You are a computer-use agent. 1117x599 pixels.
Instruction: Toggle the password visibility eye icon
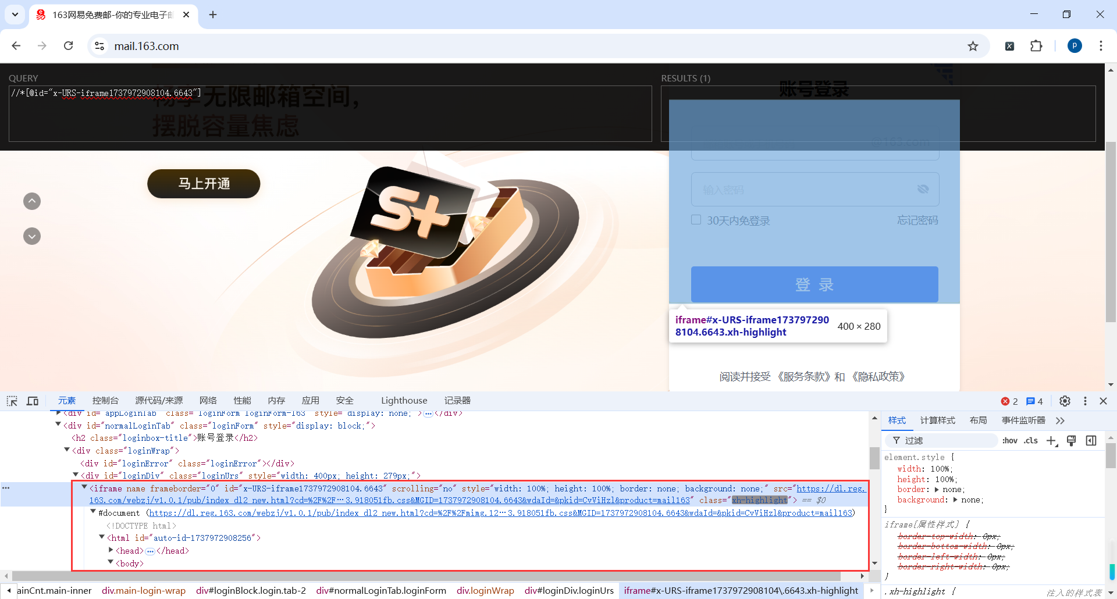click(x=923, y=189)
